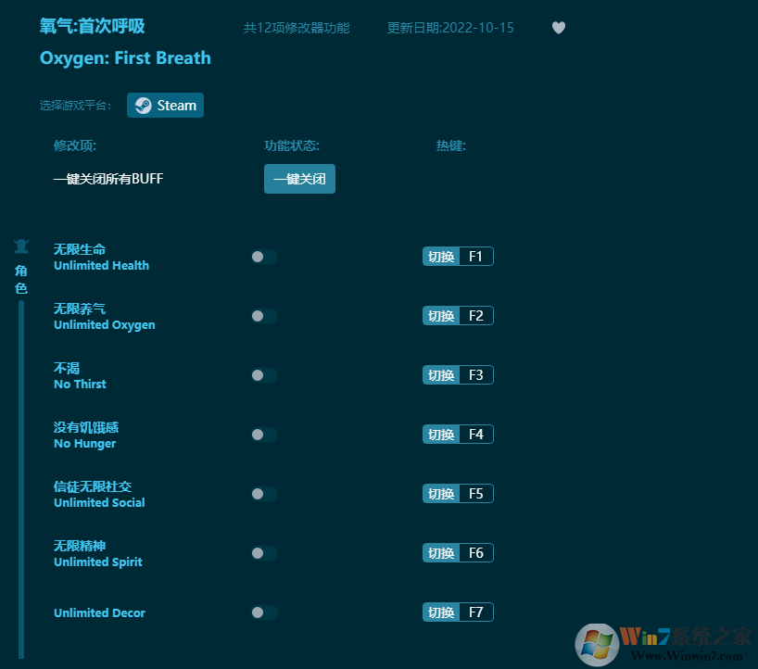Activate the Unlimited Decor switch
The width and height of the screenshot is (758, 669).
tap(263, 612)
